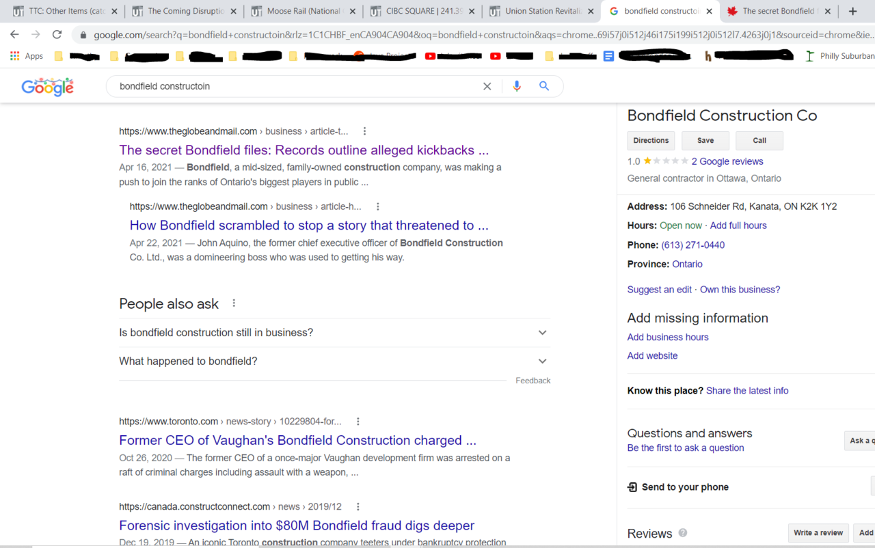Switch to CIBC SQUARE tab
Viewport: 875px width, 548px height.
tap(422, 11)
